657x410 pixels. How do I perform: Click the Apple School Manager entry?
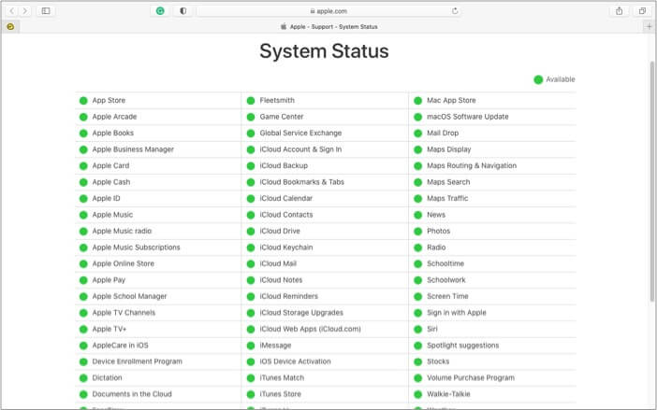coord(129,296)
